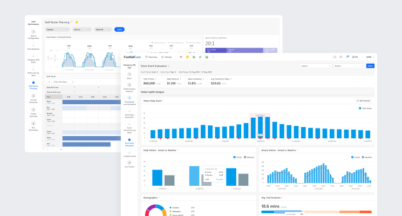Click the green printer icon in toolbar
This screenshot has height=216, width=402.
[x=207, y=57]
